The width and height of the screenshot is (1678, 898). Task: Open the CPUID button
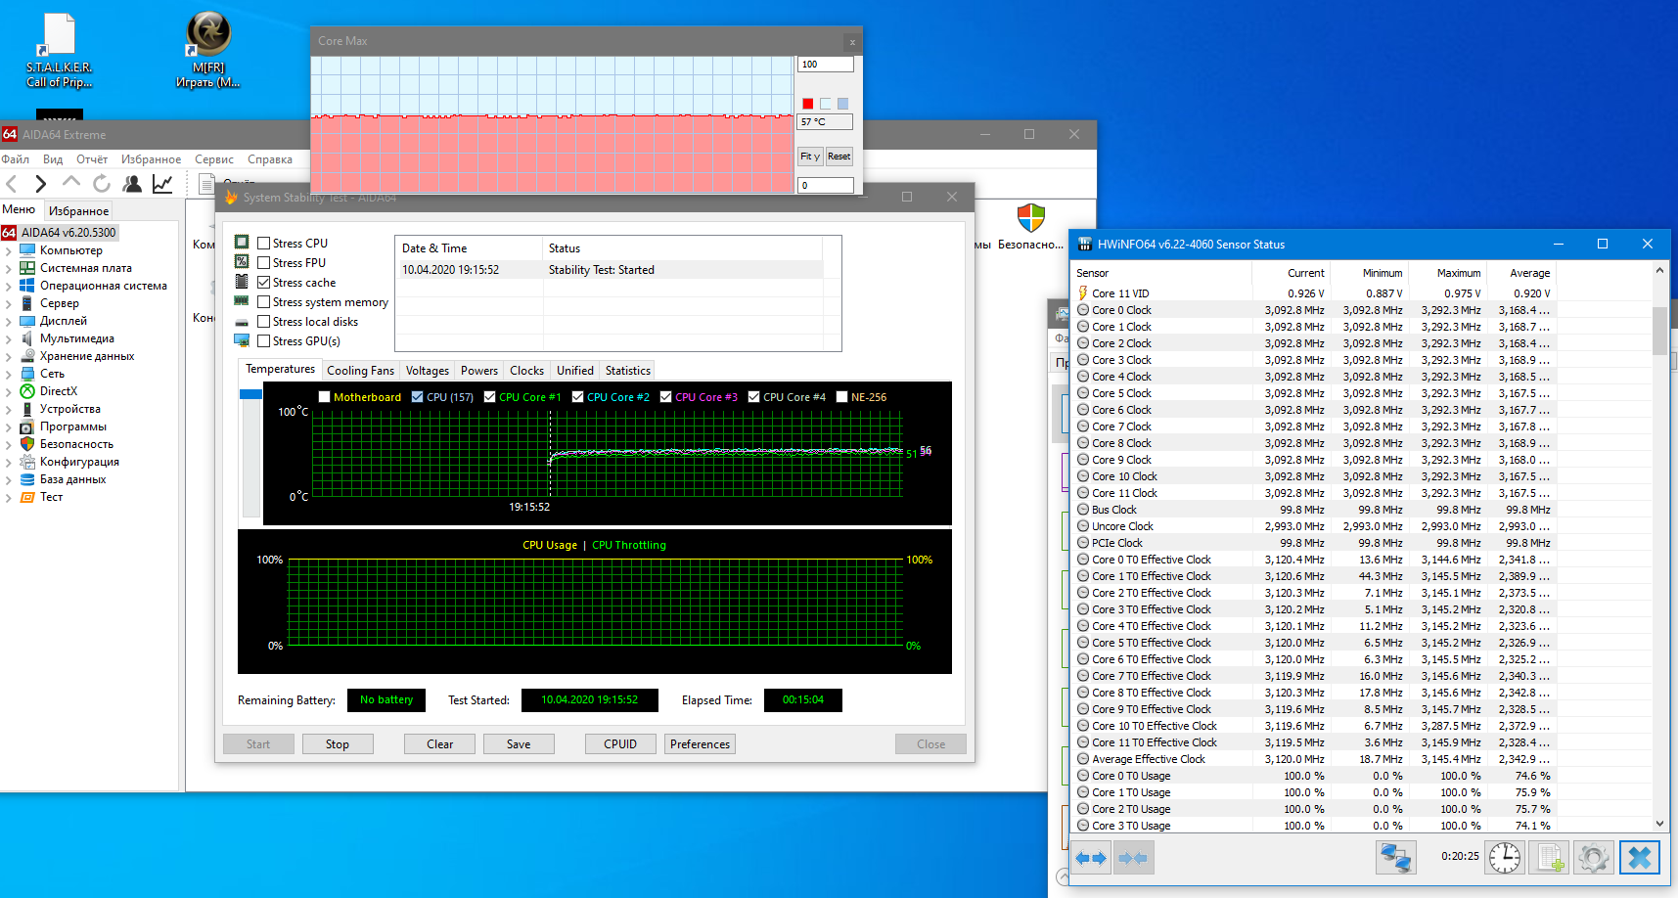[x=620, y=744]
